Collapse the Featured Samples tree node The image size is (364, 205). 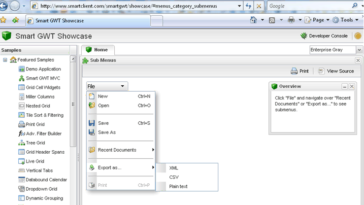coord(5,60)
